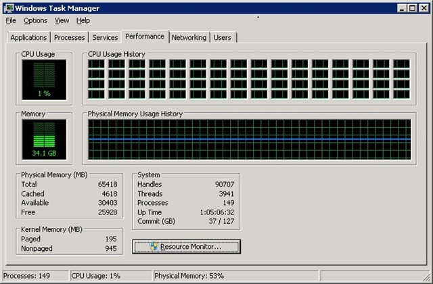433x284 pixels.
Task: Click the Kernel Memory (MB) group label
Action: (51, 229)
